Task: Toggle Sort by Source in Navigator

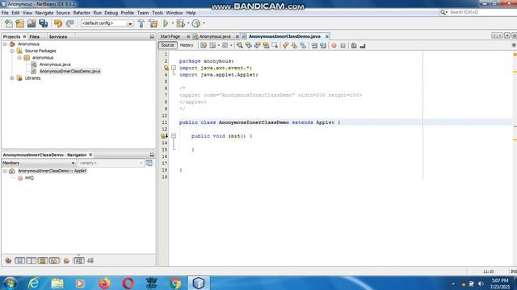Action: tap(90, 261)
